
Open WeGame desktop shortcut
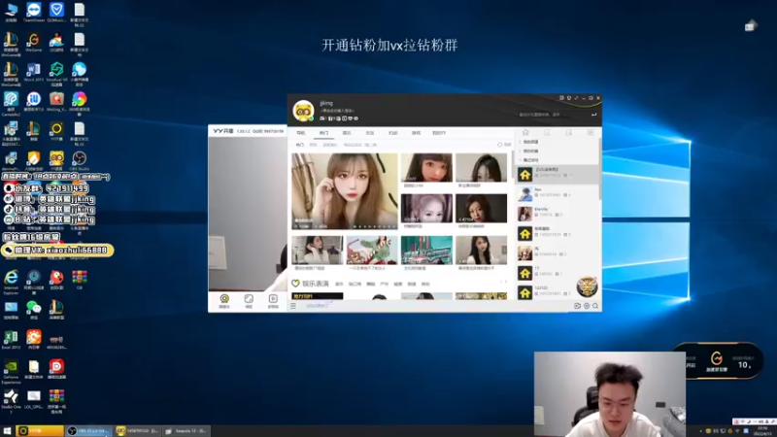pos(34,43)
